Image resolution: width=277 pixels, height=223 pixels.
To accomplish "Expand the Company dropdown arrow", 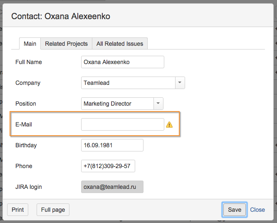I will (180, 83).
